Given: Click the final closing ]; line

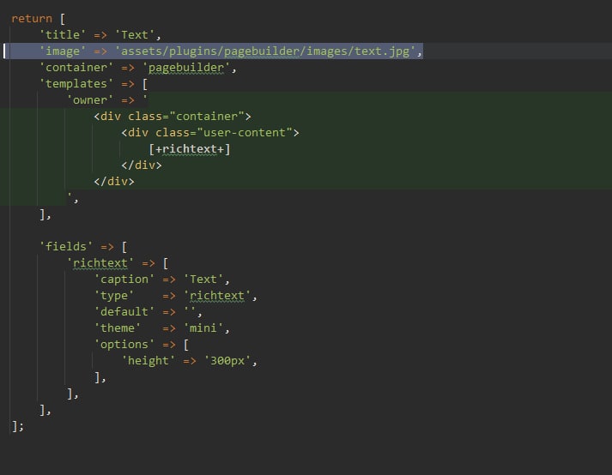Looking at the screenshot, I should [x=17, y=426].
